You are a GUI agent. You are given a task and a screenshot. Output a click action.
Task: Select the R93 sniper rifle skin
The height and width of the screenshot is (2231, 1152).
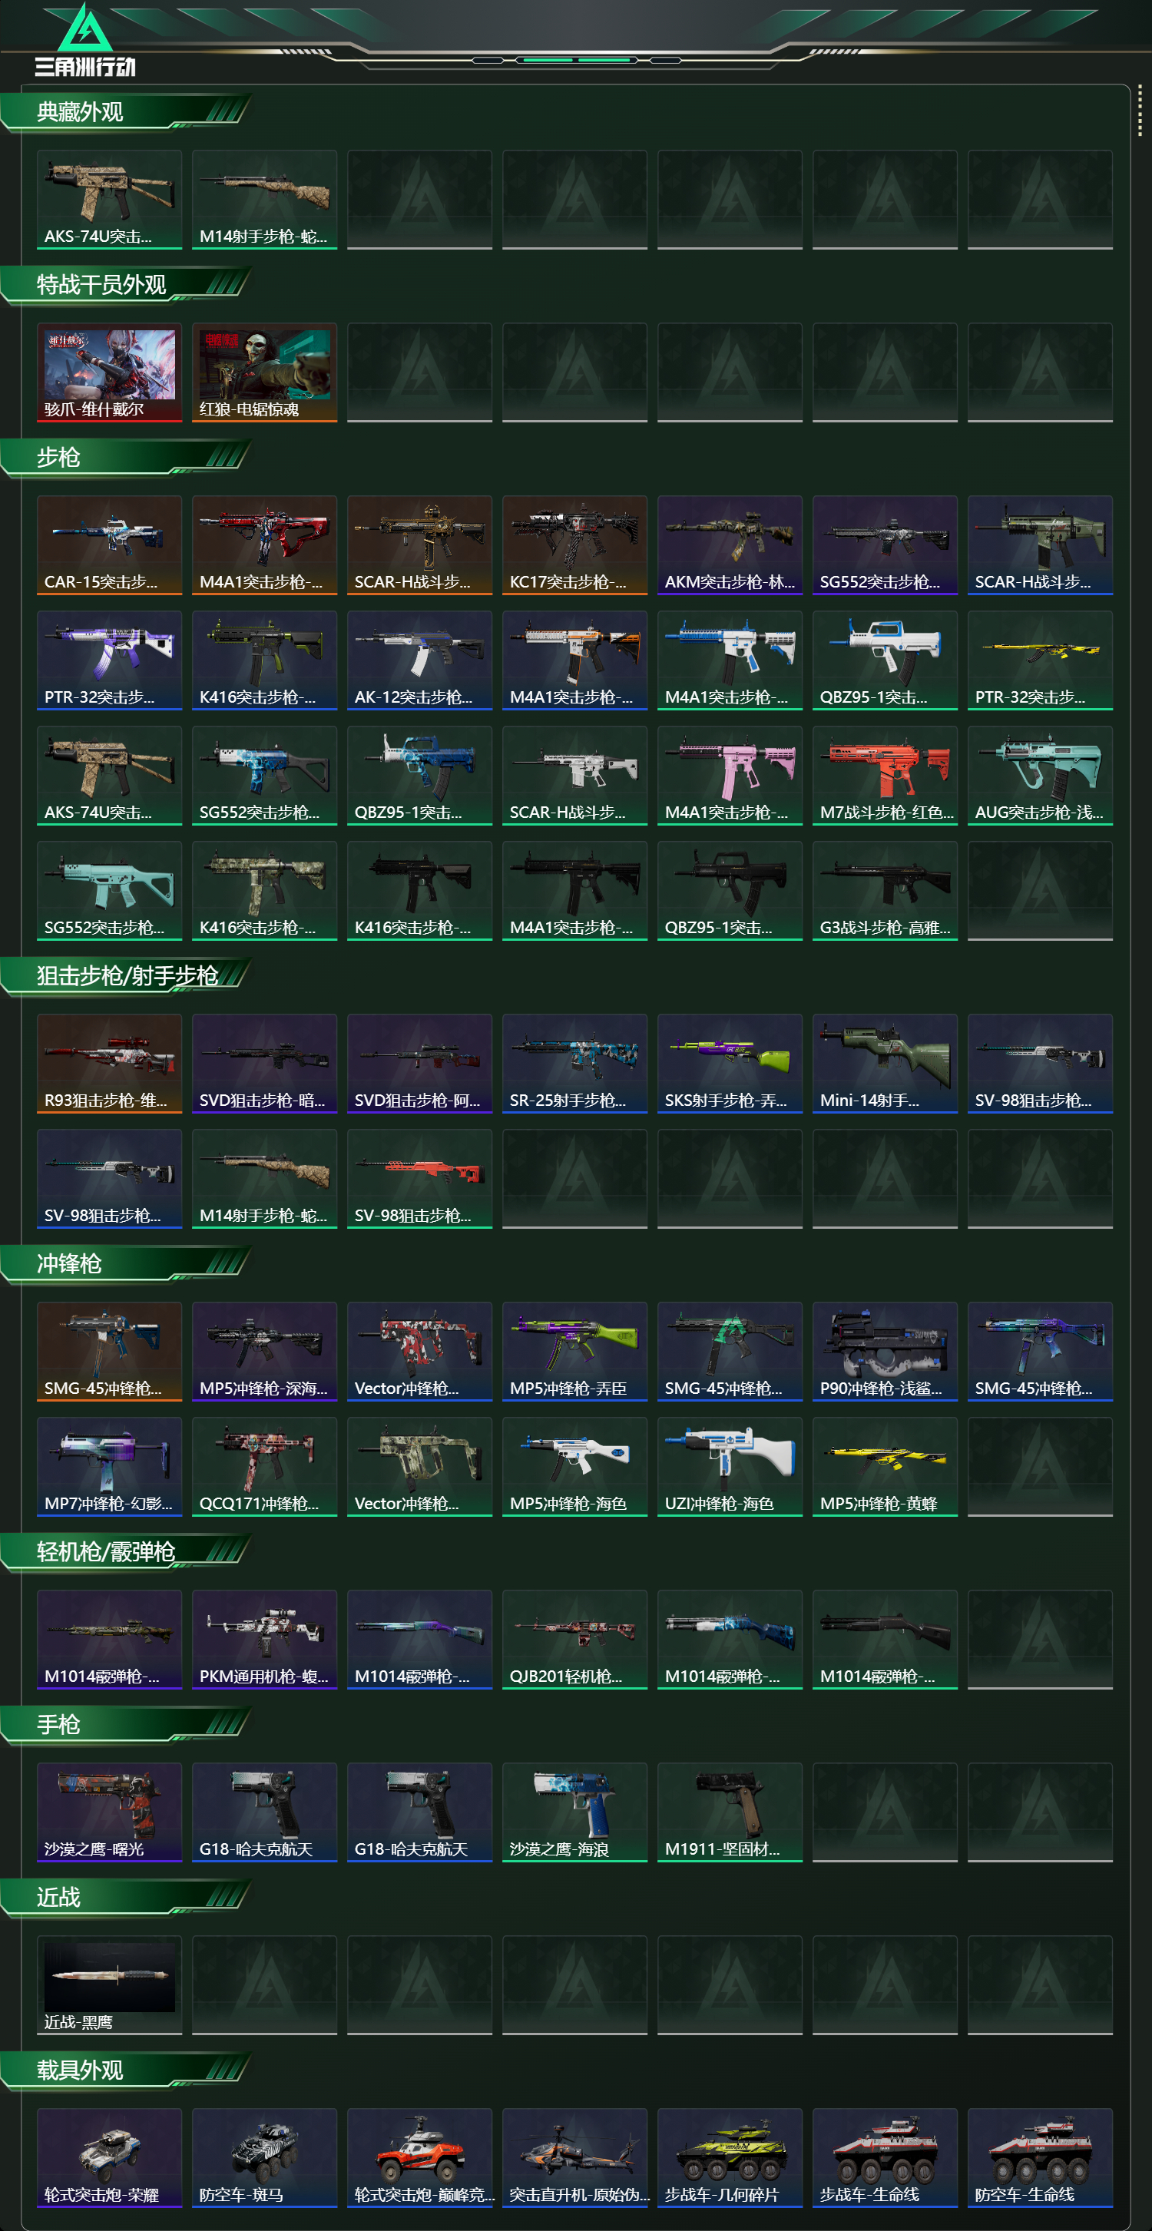(x=109, y=1064)
